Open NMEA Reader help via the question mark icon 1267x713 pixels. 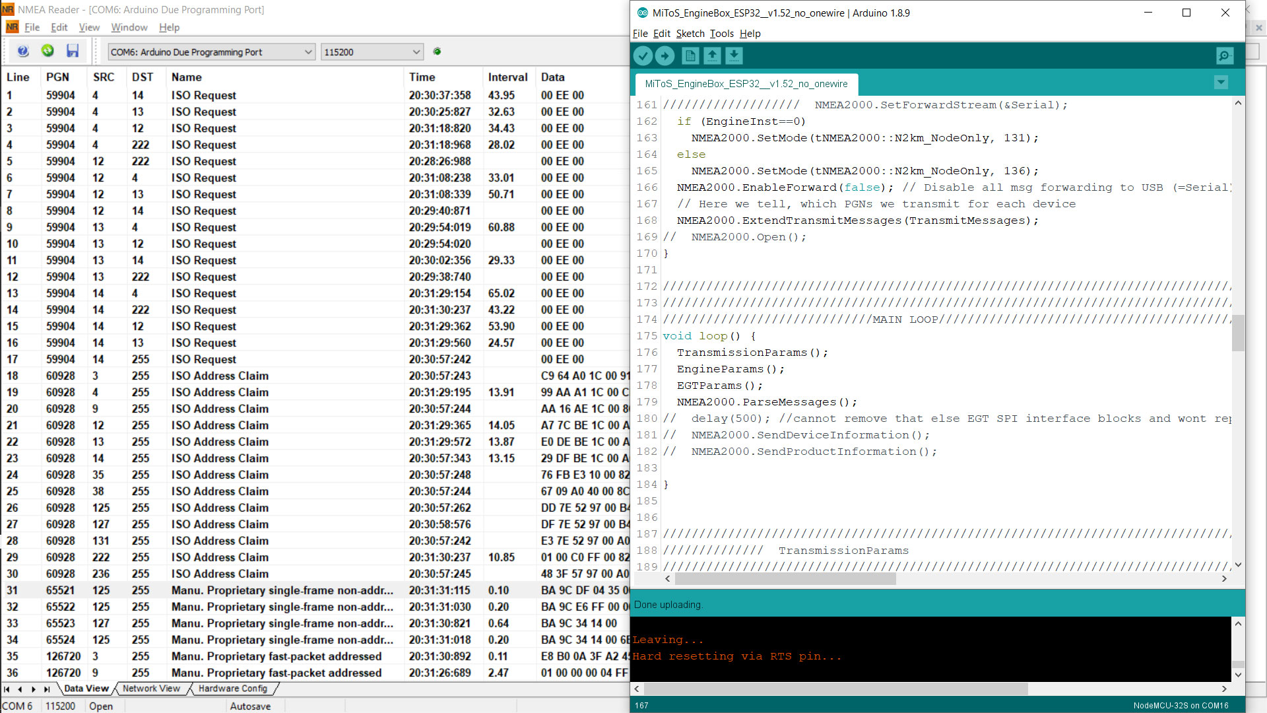22,51
